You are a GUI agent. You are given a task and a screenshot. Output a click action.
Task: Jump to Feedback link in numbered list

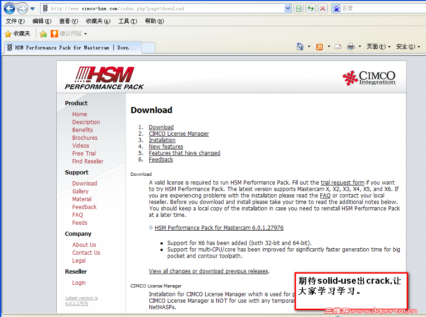[161, 160]
